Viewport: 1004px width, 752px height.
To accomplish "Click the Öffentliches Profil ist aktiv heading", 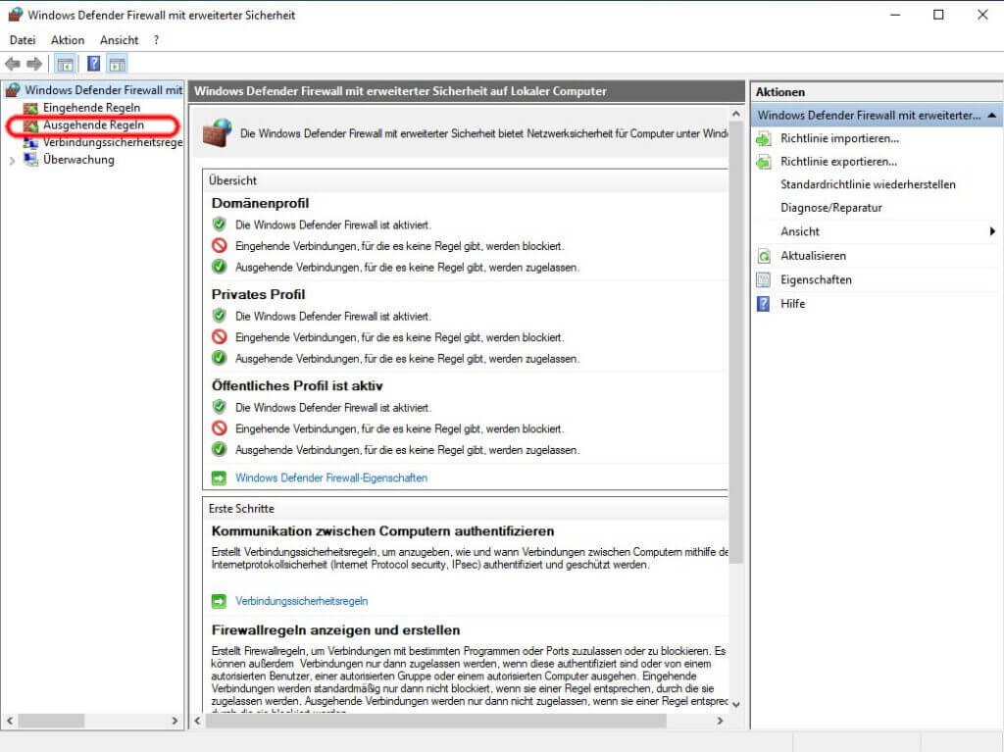I will click(297, 385).
